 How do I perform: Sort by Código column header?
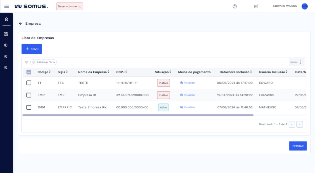coord(44,72)
